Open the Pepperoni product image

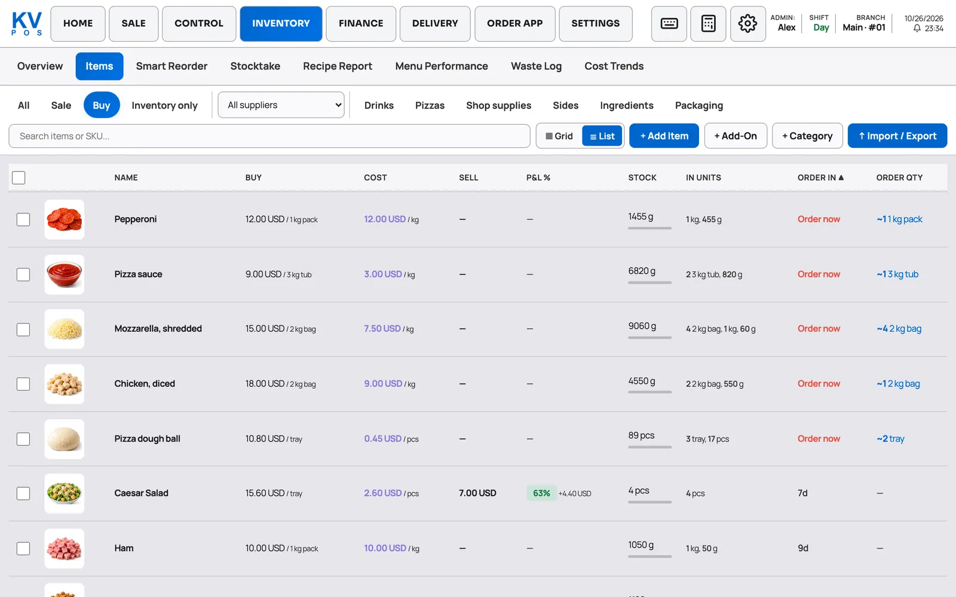[65, 220]
